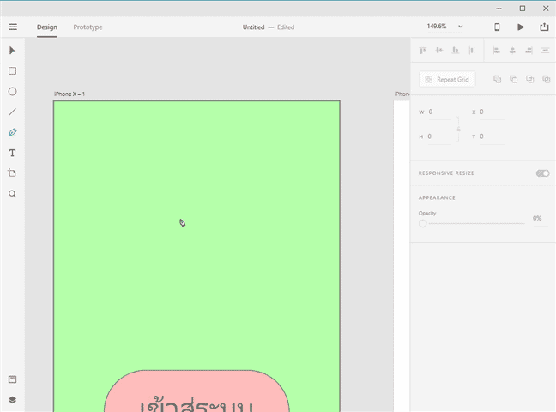Toggle the Responsive Resize switch
This screenshot has height=412, width=556.
(x=542, y=173)
